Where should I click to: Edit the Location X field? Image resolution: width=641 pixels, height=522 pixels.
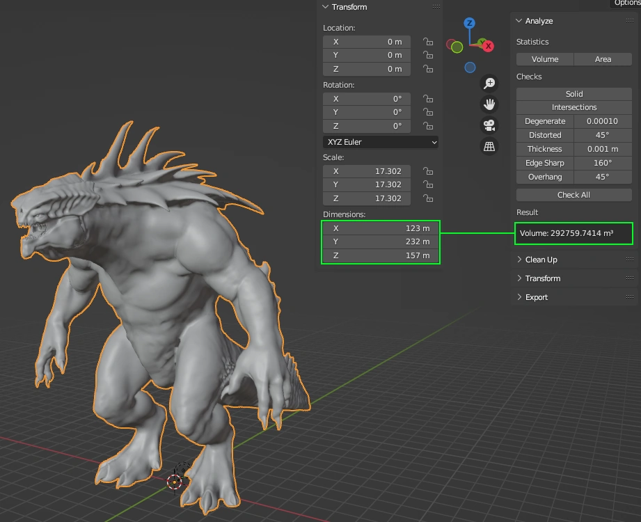pyautogui.click(x=367, y=42)
